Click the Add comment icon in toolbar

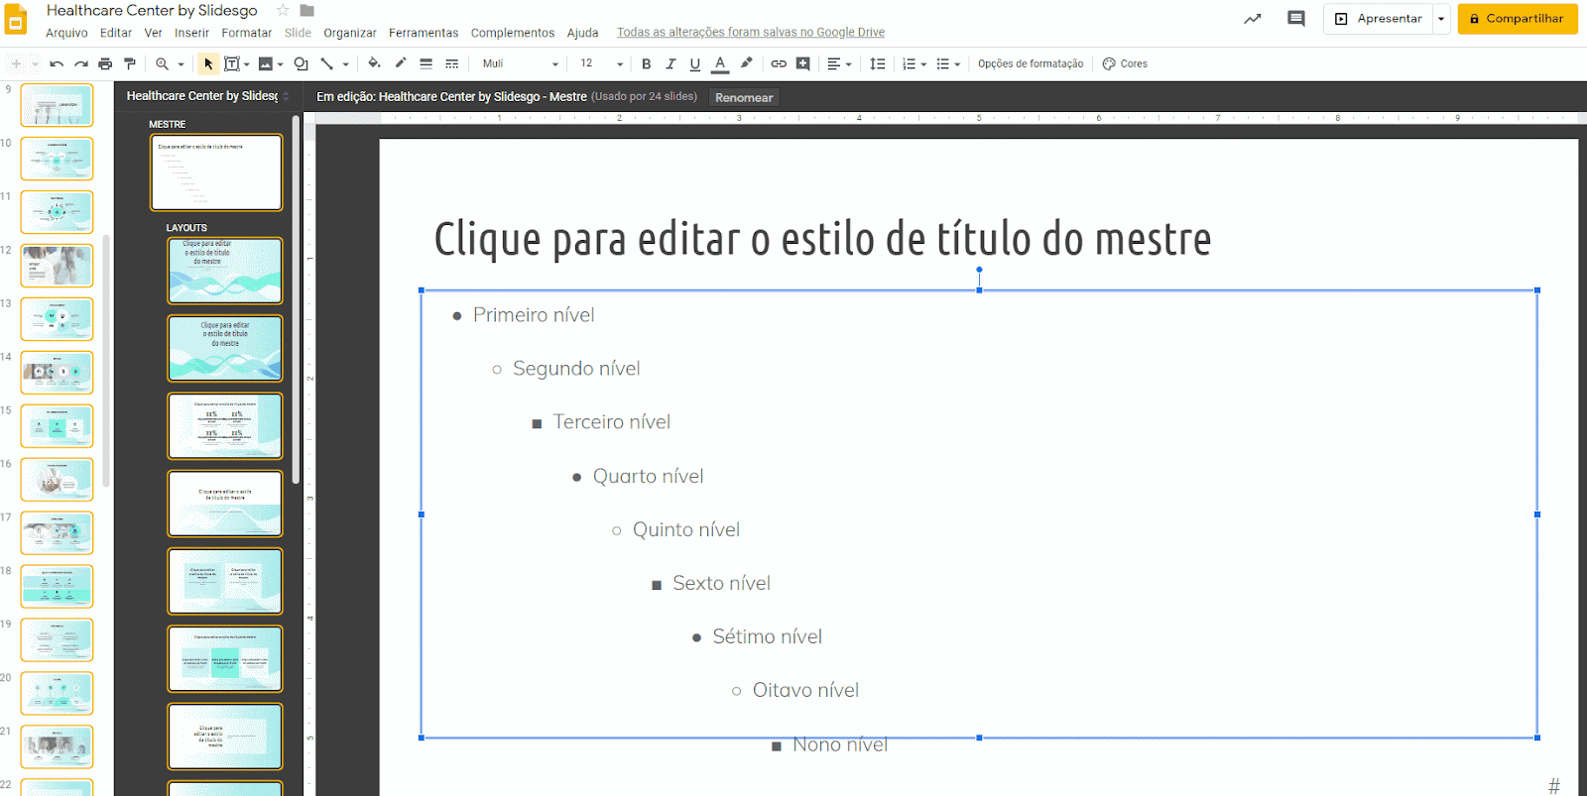[803, 63]
